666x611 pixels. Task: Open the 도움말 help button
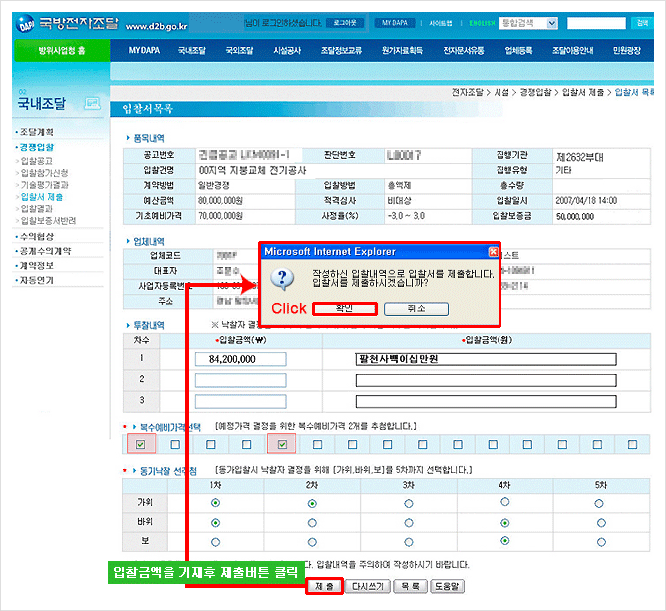449,586
